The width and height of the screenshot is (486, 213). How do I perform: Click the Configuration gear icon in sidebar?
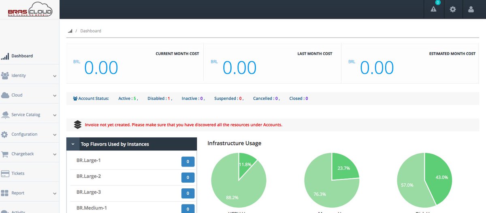pos(5,135)
